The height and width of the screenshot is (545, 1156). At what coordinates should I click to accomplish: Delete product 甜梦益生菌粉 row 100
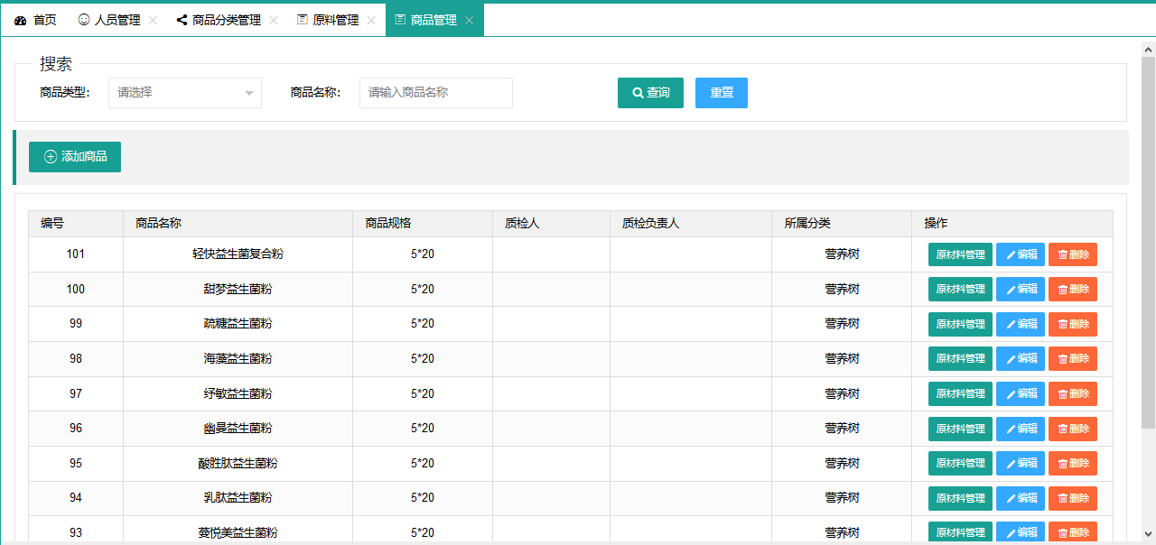1072,290
